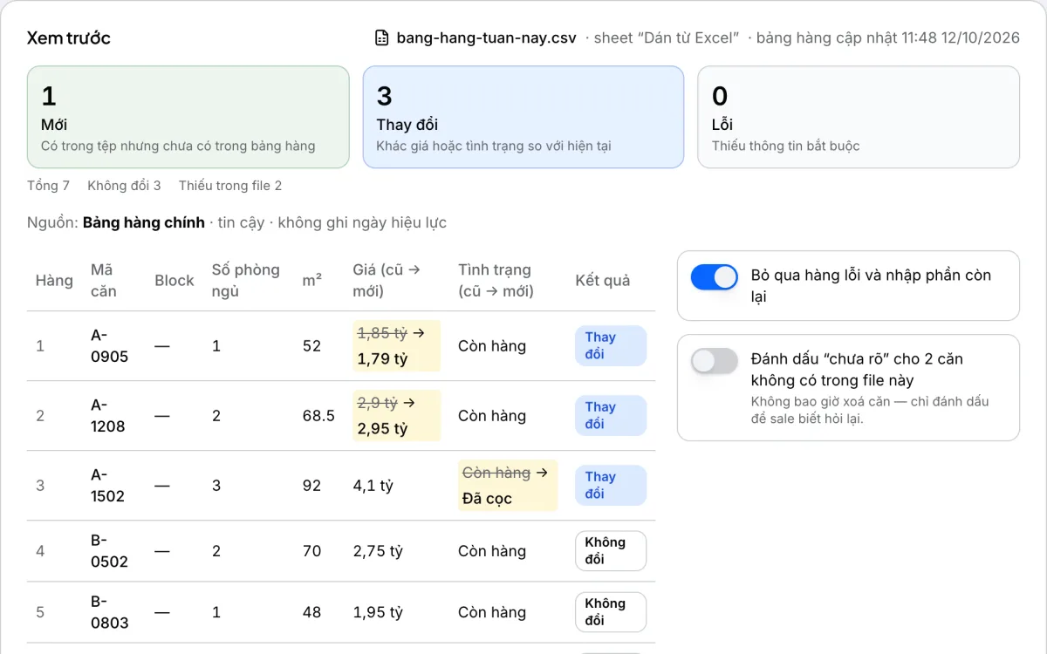
Task: Click the price "4,1 tỷ"
Action: (x=373, y=486)
